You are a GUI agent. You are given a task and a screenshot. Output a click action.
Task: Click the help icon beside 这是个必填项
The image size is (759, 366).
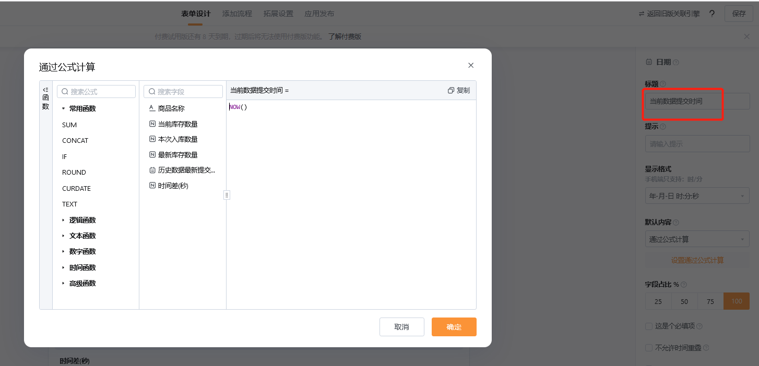click(699, 326)
